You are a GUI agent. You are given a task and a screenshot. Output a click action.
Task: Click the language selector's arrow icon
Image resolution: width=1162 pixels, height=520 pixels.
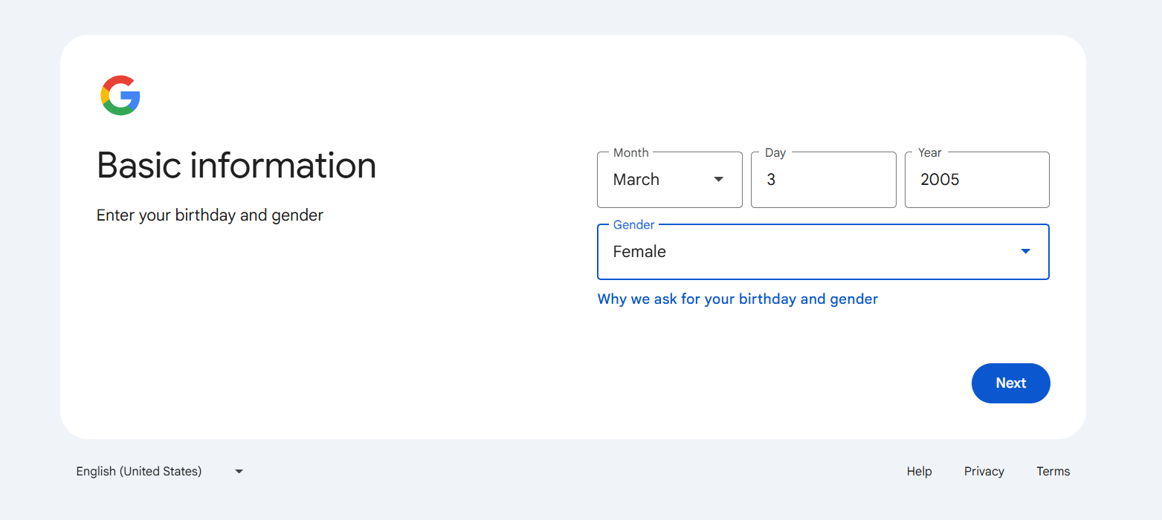point(239,472)
